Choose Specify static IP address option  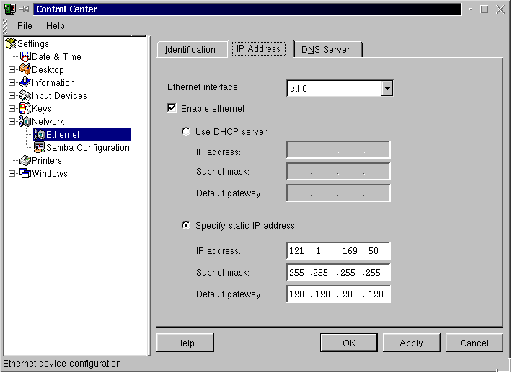[186, 226]
